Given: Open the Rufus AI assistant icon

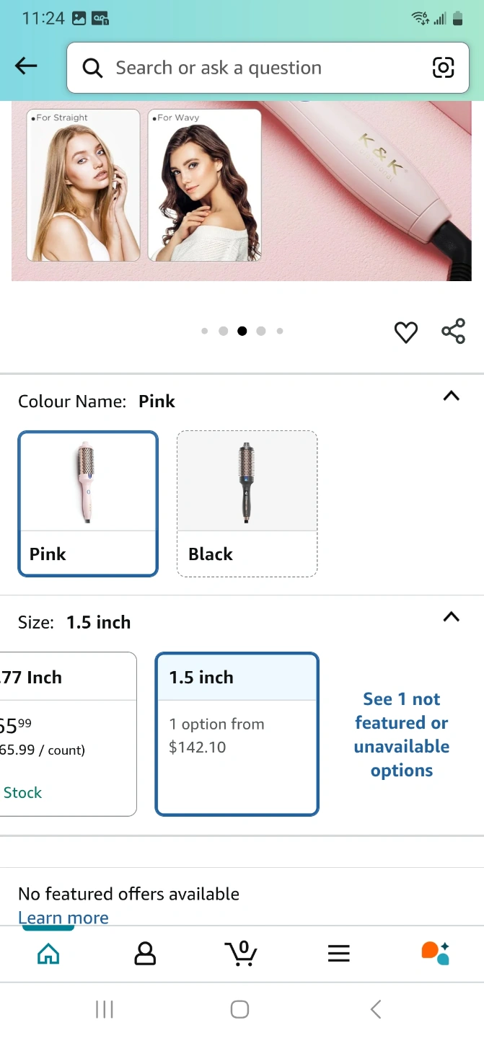Looking at the screenshot, I should coord(435,953).
